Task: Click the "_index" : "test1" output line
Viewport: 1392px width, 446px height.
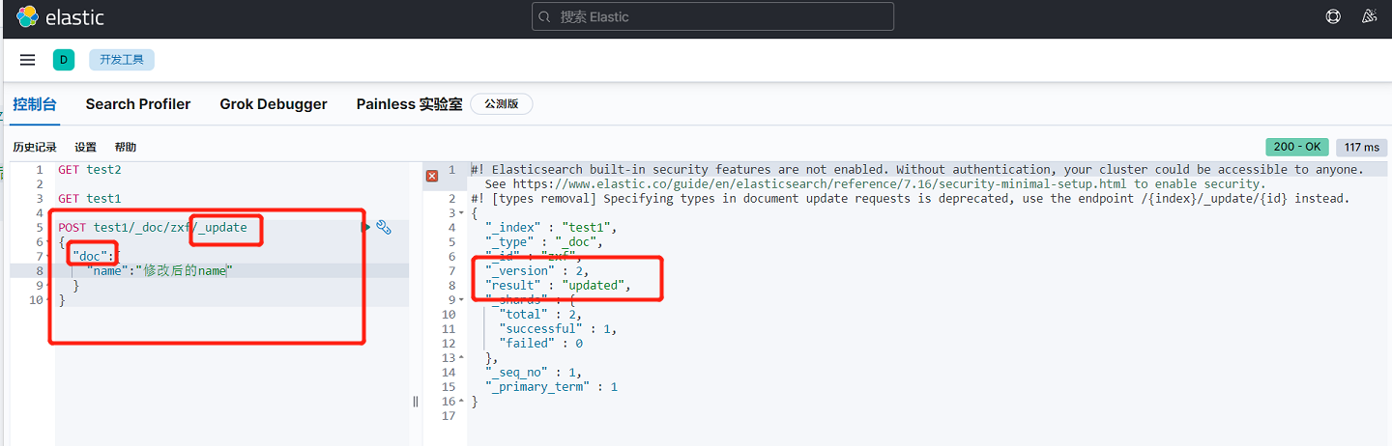Action: (x=550, y=227)
